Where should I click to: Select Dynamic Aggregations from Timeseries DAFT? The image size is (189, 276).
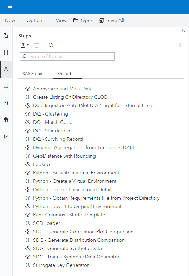(84, 147)
